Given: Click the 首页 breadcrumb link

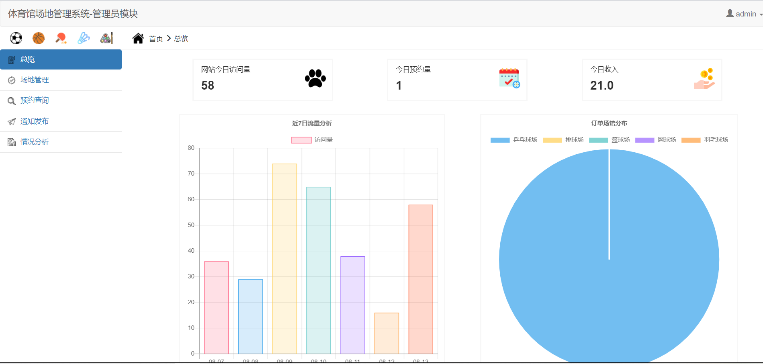Looking at the screenshot, I should click(156, 39).
